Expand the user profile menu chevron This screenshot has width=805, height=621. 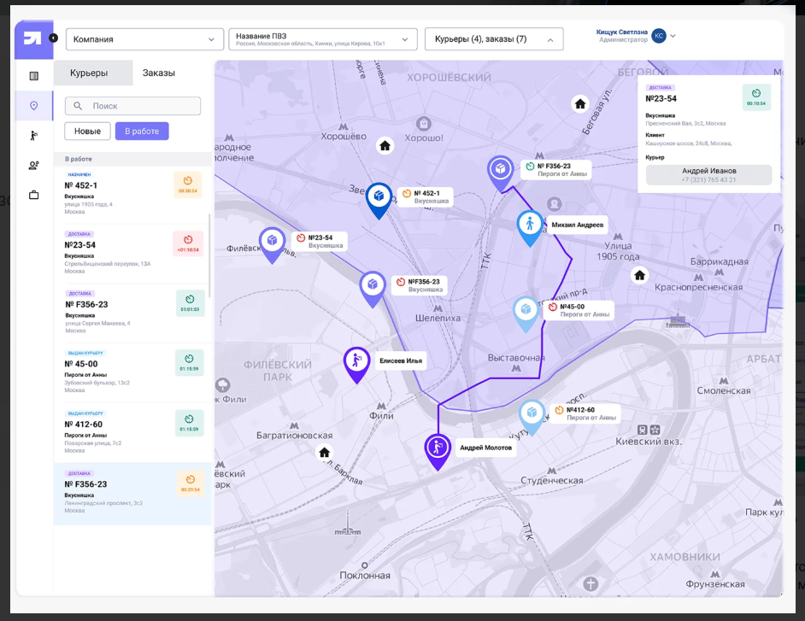coord(673,36)
